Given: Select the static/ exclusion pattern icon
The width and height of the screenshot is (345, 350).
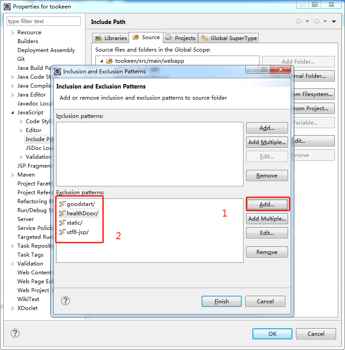Looking at the screenshot, I should point(62,222).
